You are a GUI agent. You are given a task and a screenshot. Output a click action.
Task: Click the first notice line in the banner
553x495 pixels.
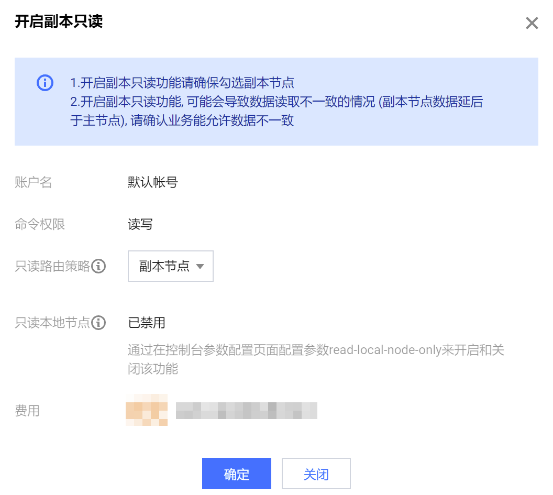click(182, 83)
